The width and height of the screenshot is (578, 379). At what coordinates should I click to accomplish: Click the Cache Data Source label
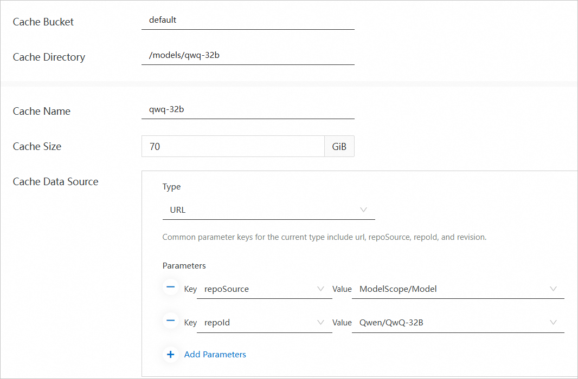click(x=55, y=182)
